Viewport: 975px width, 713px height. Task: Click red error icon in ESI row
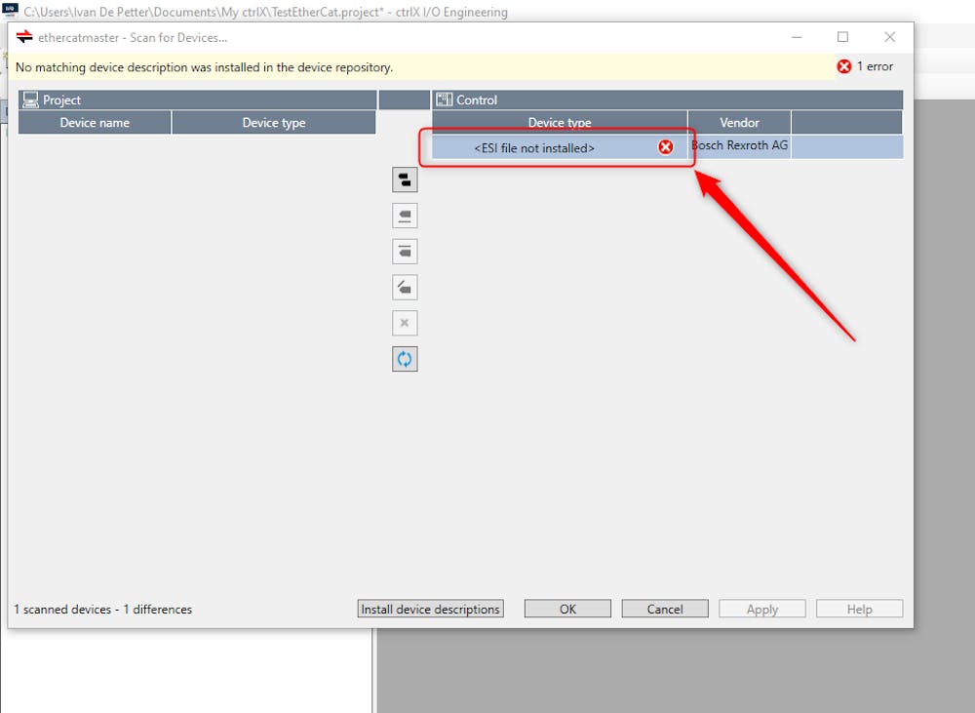(666, 147)
